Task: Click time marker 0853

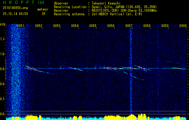Action: tap(57, 25)
